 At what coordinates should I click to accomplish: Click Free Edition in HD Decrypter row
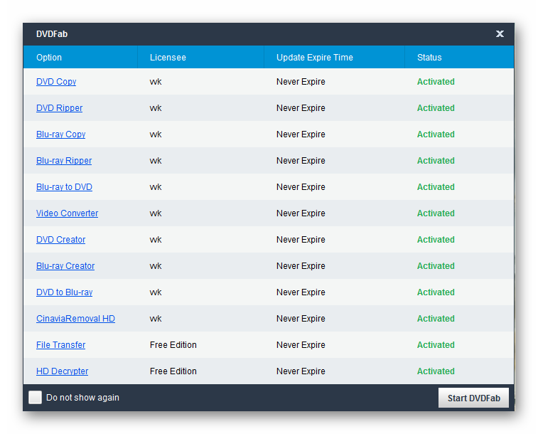173,371
